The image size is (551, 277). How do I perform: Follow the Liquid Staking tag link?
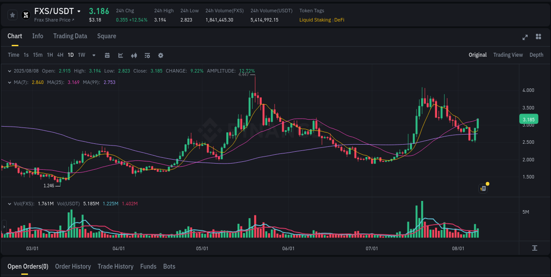[x=315, y=20]
